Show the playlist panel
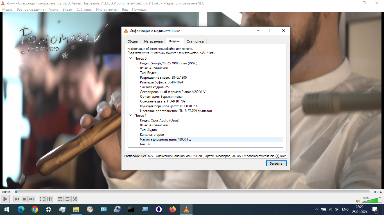384x215 pixels. click(60, 199)
